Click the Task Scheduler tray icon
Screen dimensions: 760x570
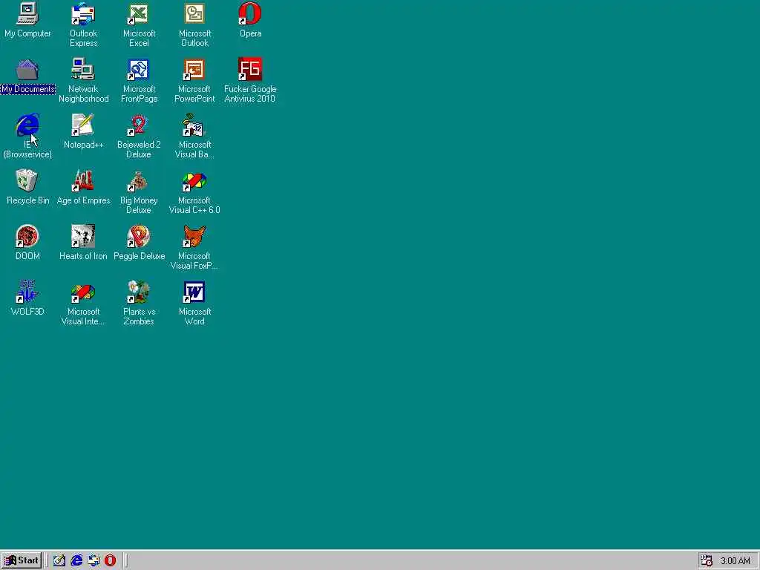[707, 560]
